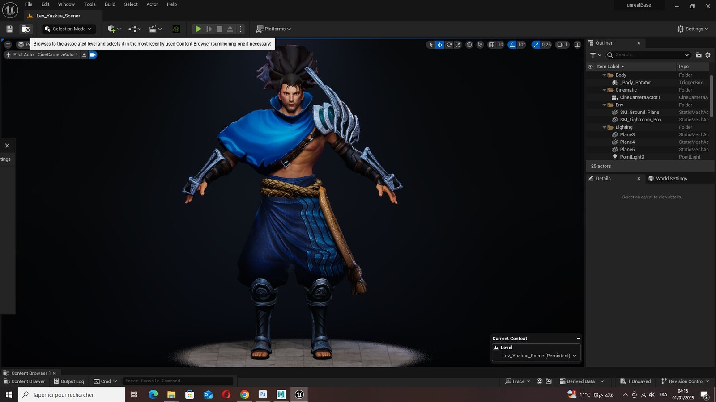Toggle surface snapping icon
Viewport: 716px width, 402px height.
(x=480, y=45)
